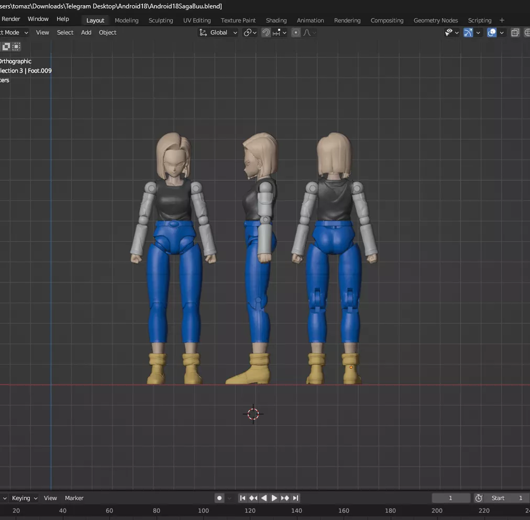Expand the gizmo options dropdown
The height and width of the screenshot is (520, 530).
point(478,33)
